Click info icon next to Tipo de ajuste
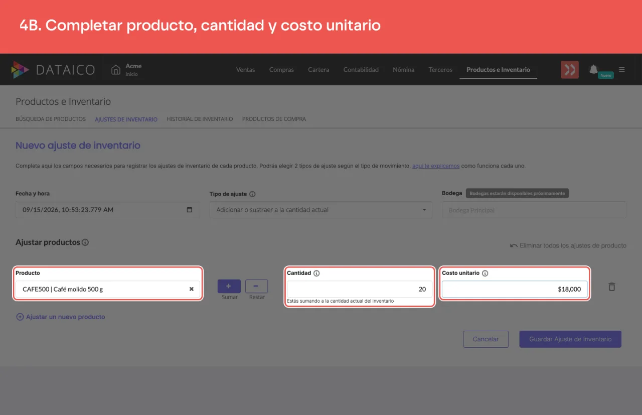This screenshot has width=642, height=415. point(252,194)
